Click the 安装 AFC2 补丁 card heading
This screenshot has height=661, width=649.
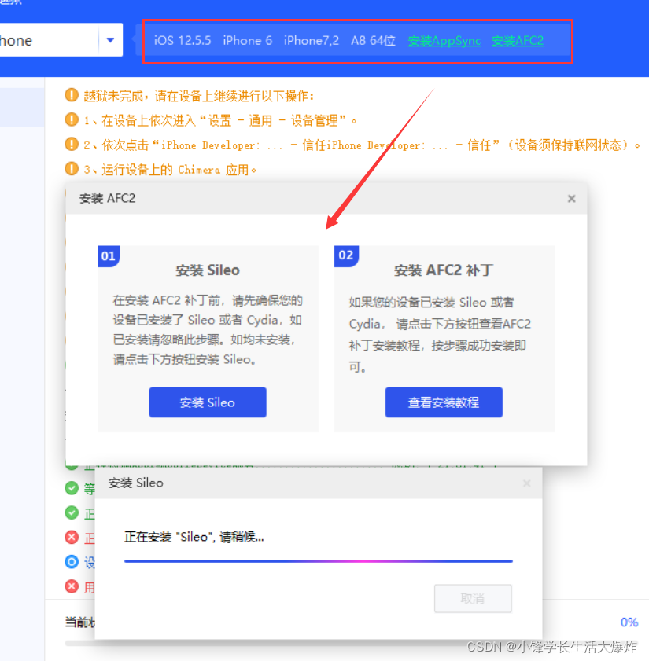click(444, 270)
